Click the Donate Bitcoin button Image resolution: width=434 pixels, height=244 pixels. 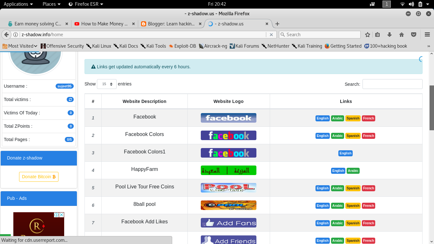(39, 177)
